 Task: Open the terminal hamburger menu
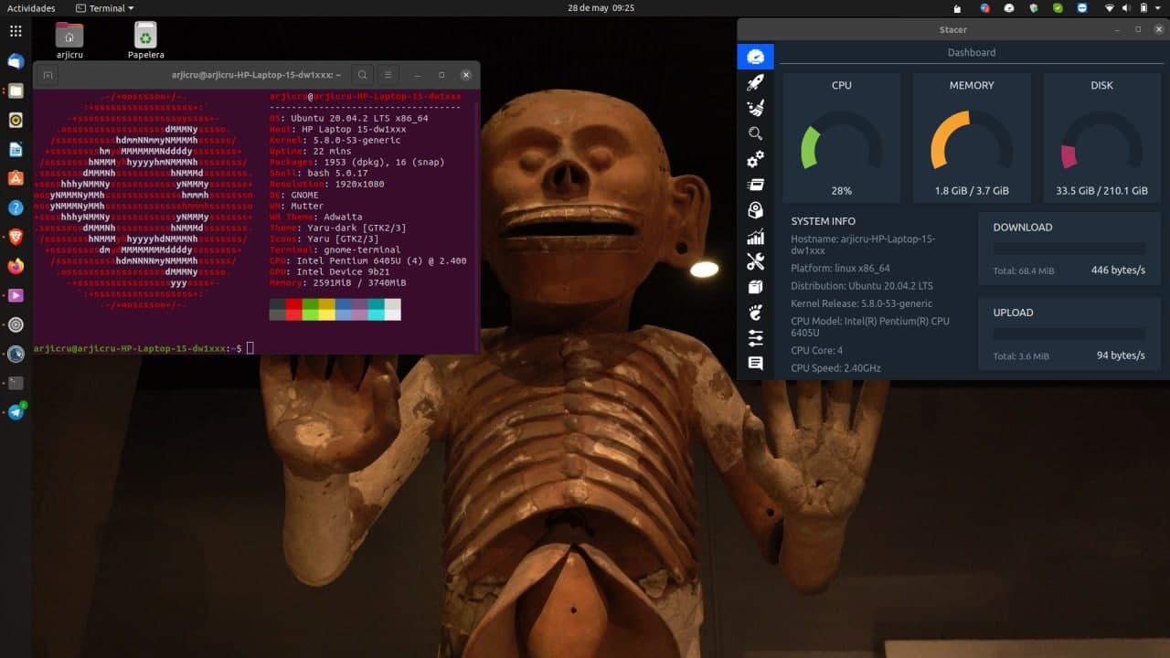388,75
